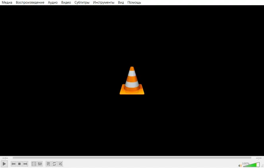Start playback with the Play button
The width and height of the screenshot is (264, 168).
point(4,164)
